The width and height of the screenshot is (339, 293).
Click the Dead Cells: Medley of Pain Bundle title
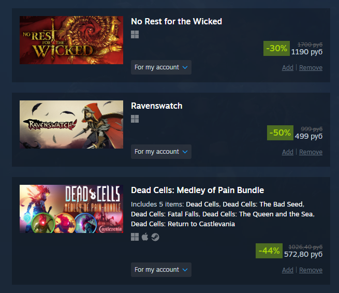[197, 191]
